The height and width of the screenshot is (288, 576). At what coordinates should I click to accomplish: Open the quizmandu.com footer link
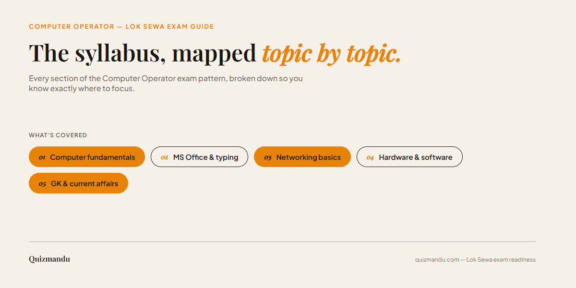click(437, 260)
